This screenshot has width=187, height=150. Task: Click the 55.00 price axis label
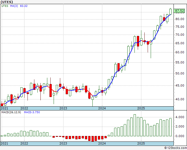tap(180, 62)
